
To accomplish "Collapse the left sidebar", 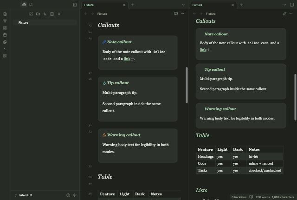I will pos(75,5).
